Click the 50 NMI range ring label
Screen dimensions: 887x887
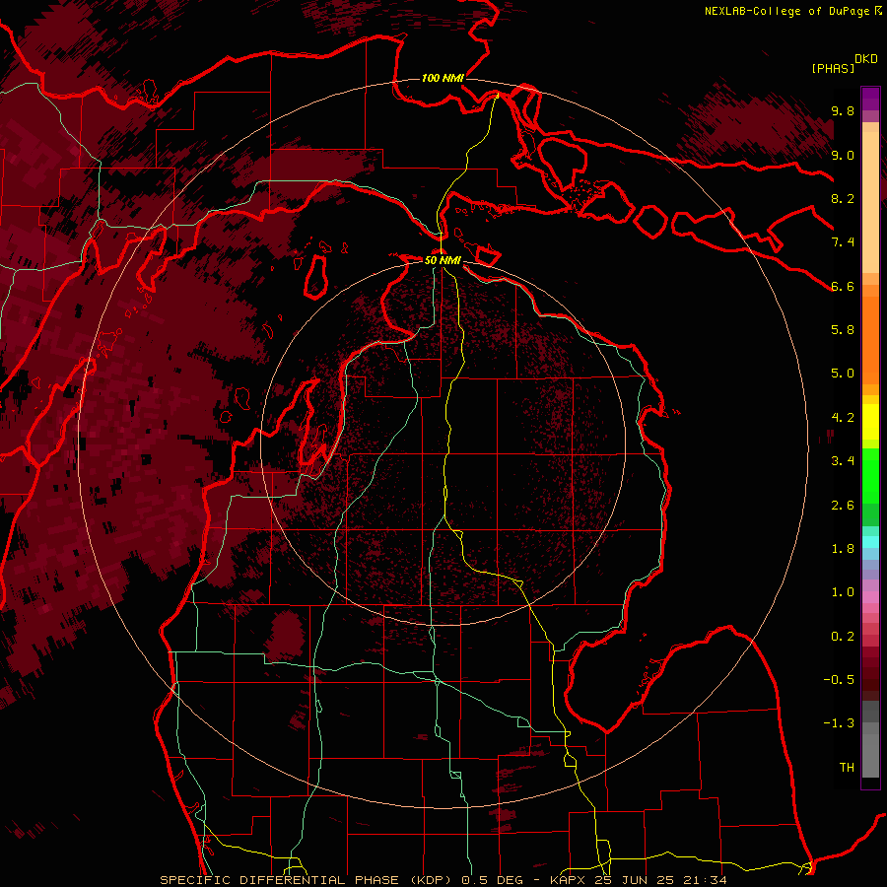tap(443, 260)
